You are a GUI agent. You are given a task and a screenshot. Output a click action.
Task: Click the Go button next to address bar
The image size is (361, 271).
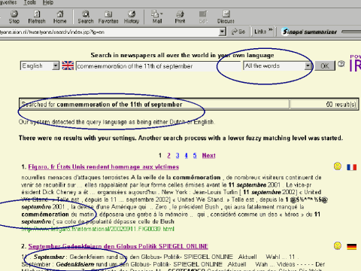click(238, 32)
